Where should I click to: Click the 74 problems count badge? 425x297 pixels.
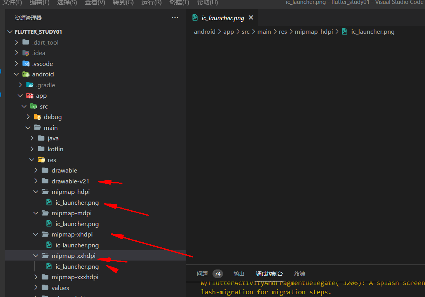218,274
